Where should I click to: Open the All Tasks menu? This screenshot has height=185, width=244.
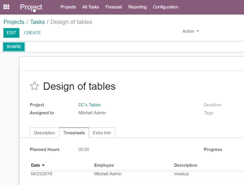[91, 7]
